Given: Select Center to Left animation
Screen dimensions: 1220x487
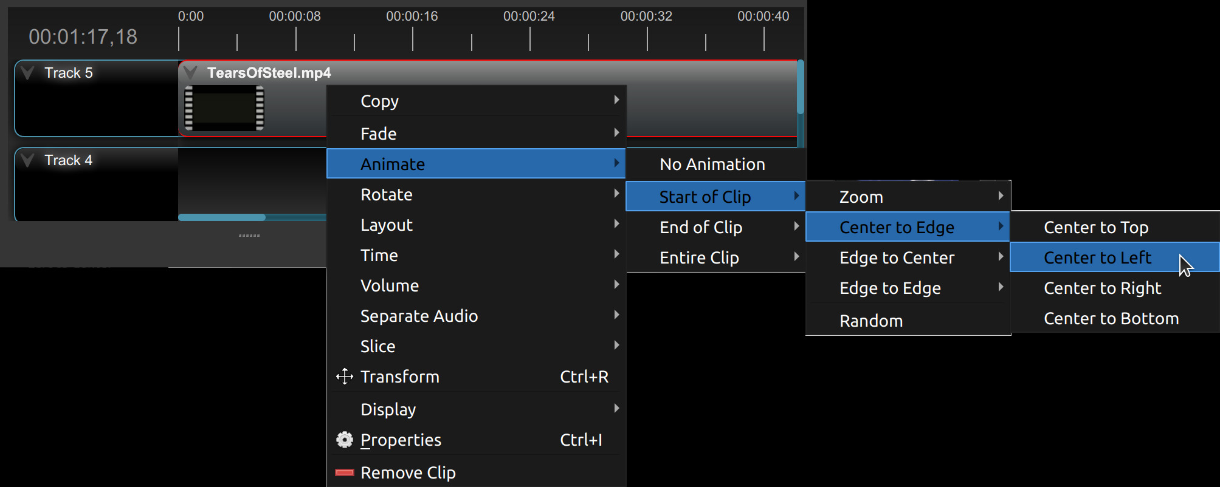Looking at the screenshot, I should click(x=1097, y=257).
